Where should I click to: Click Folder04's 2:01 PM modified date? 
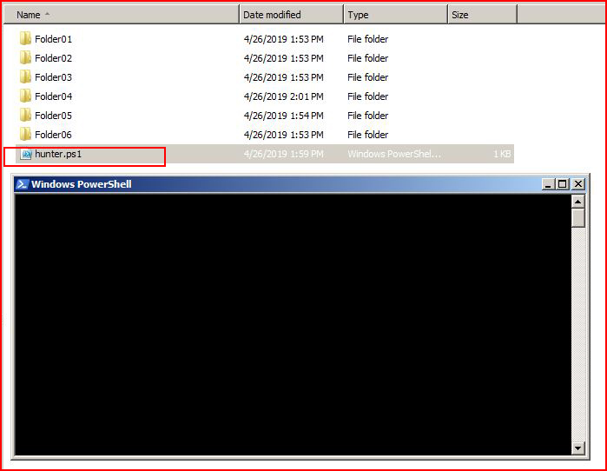pyautogui.click(x=284, y=96)
